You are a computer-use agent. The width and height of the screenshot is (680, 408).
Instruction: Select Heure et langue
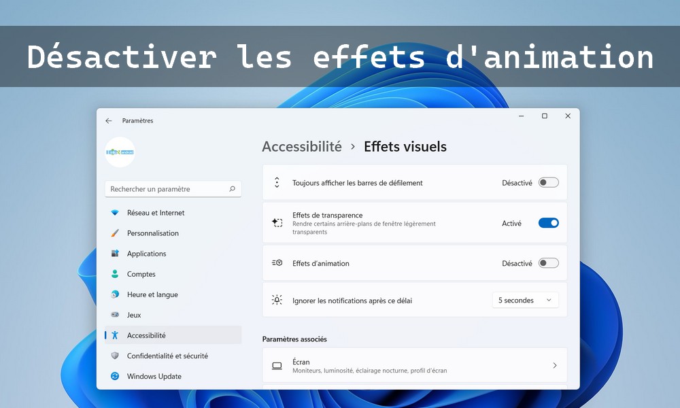173,294
